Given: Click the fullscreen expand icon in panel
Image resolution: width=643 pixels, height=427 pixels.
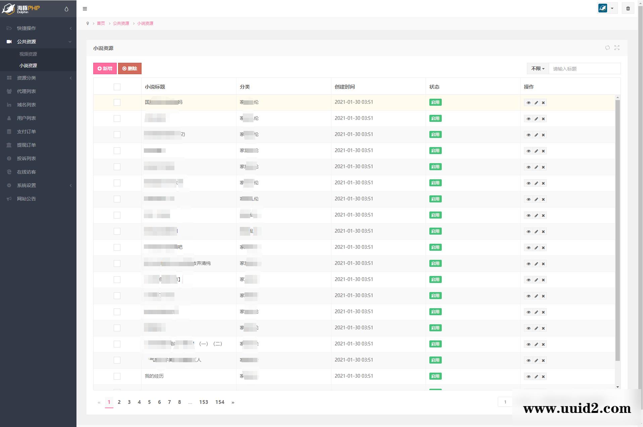Looking at the screenshot, I should (x=617, y=48).
